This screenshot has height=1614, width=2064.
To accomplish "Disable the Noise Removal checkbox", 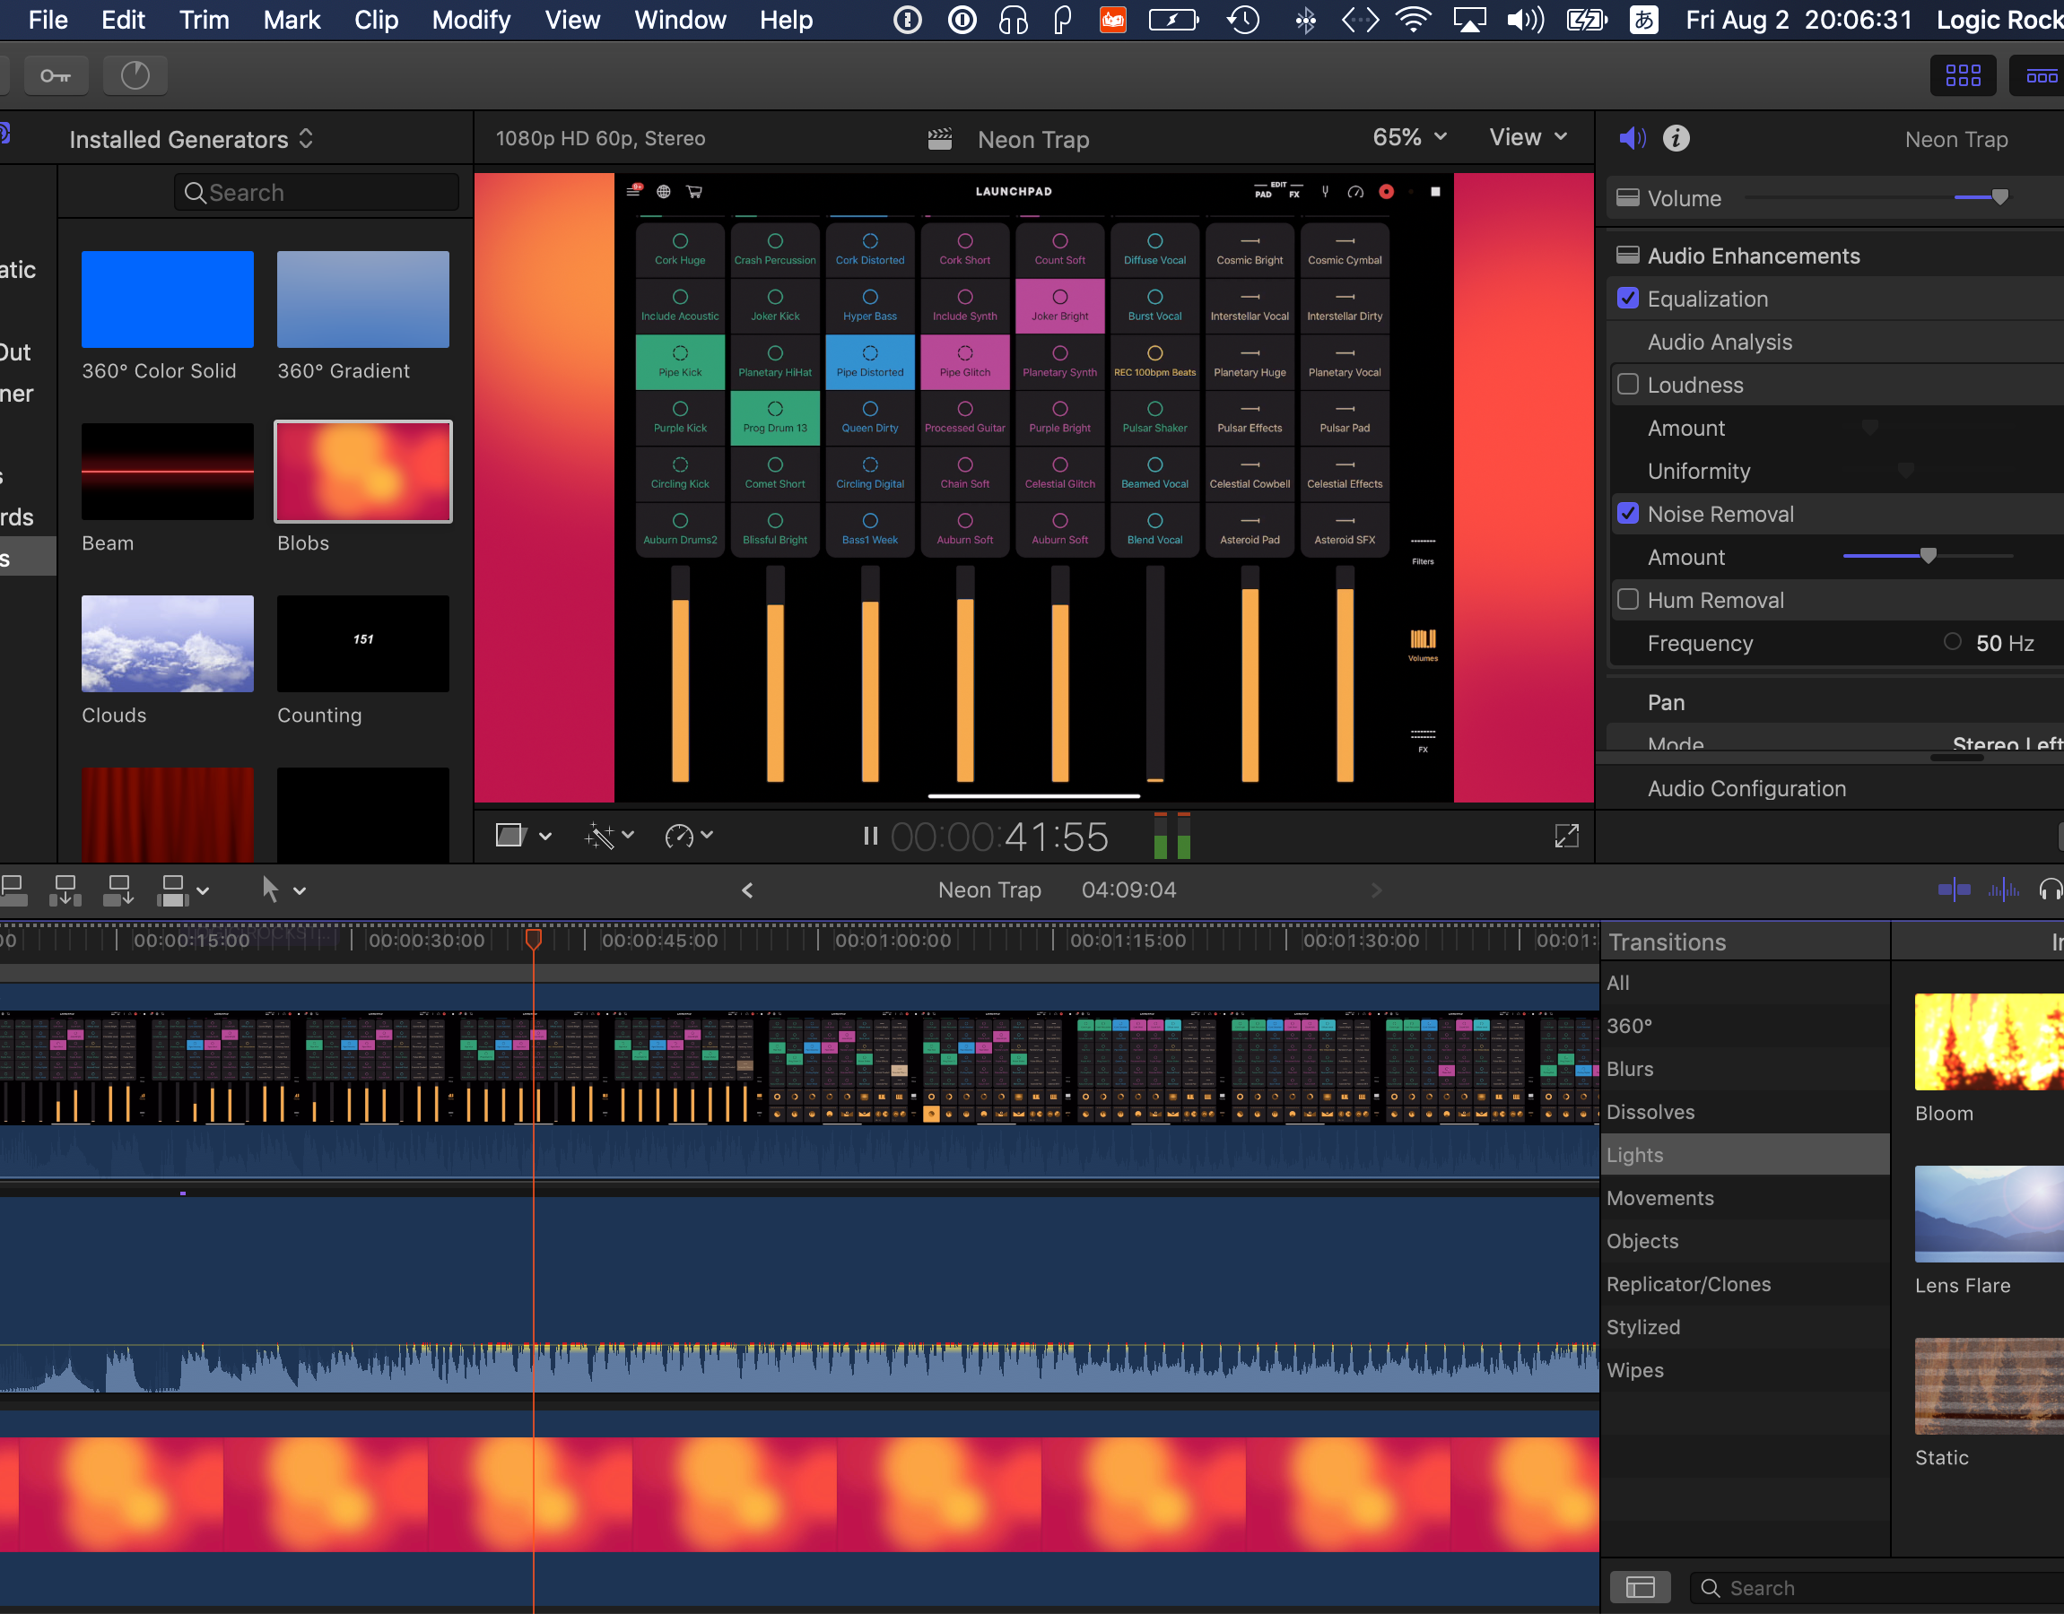I will 1627,513.
